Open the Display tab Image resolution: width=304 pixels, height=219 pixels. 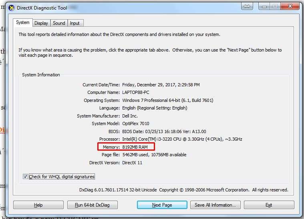[x=41, y=23]
